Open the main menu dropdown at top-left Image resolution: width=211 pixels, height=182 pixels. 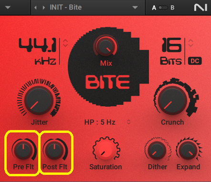[8, 8]
